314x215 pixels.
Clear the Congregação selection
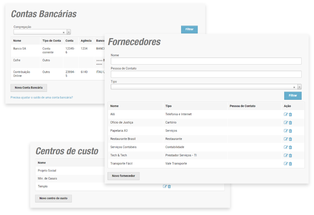pos(64,32)
